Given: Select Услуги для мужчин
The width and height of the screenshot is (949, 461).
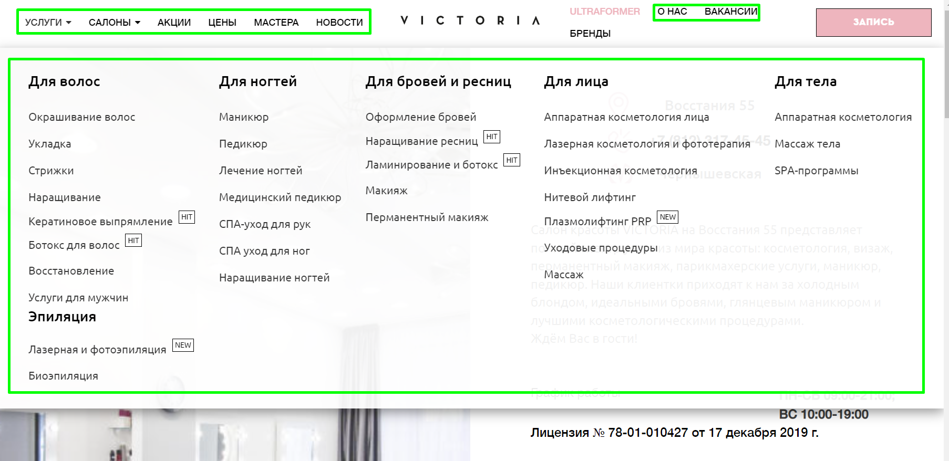Looking at the screenshot, I should click(78, 298).
